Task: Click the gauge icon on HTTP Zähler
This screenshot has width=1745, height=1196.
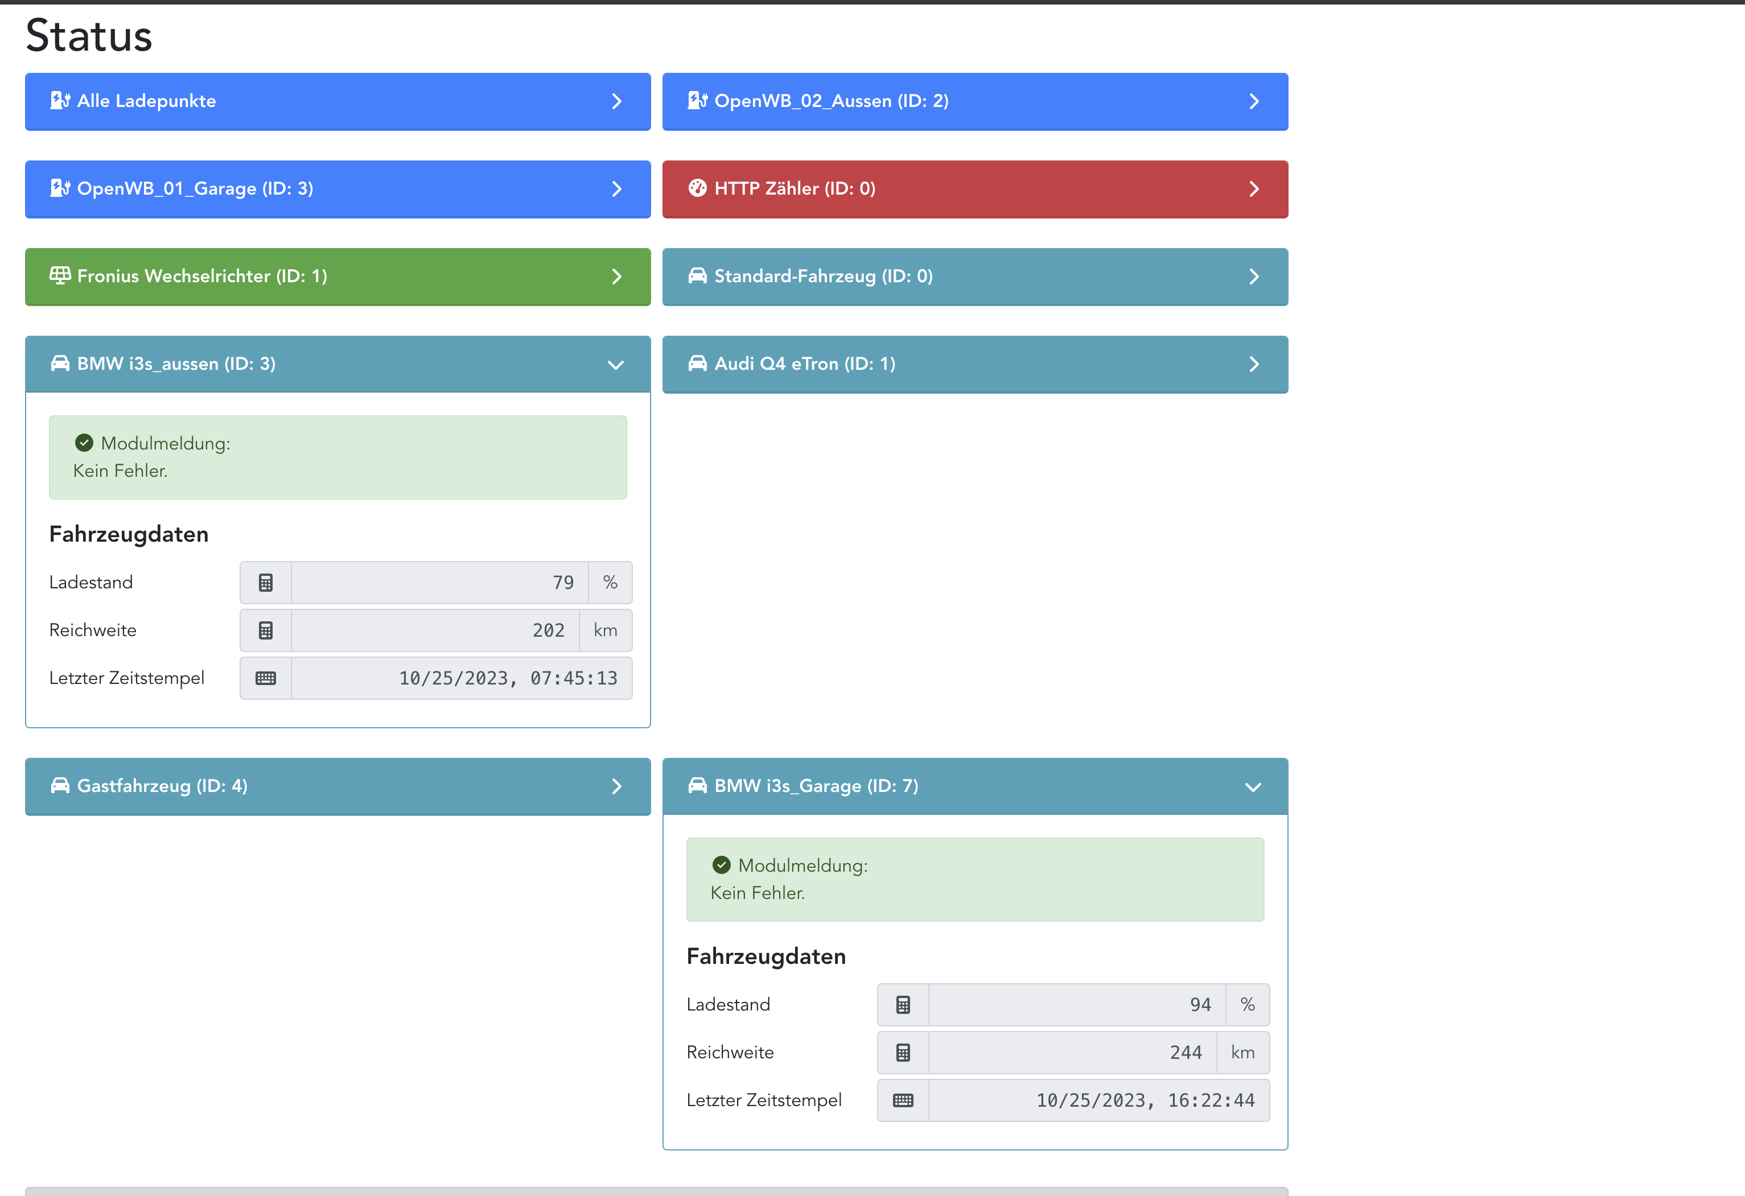Action: [698, 188]
